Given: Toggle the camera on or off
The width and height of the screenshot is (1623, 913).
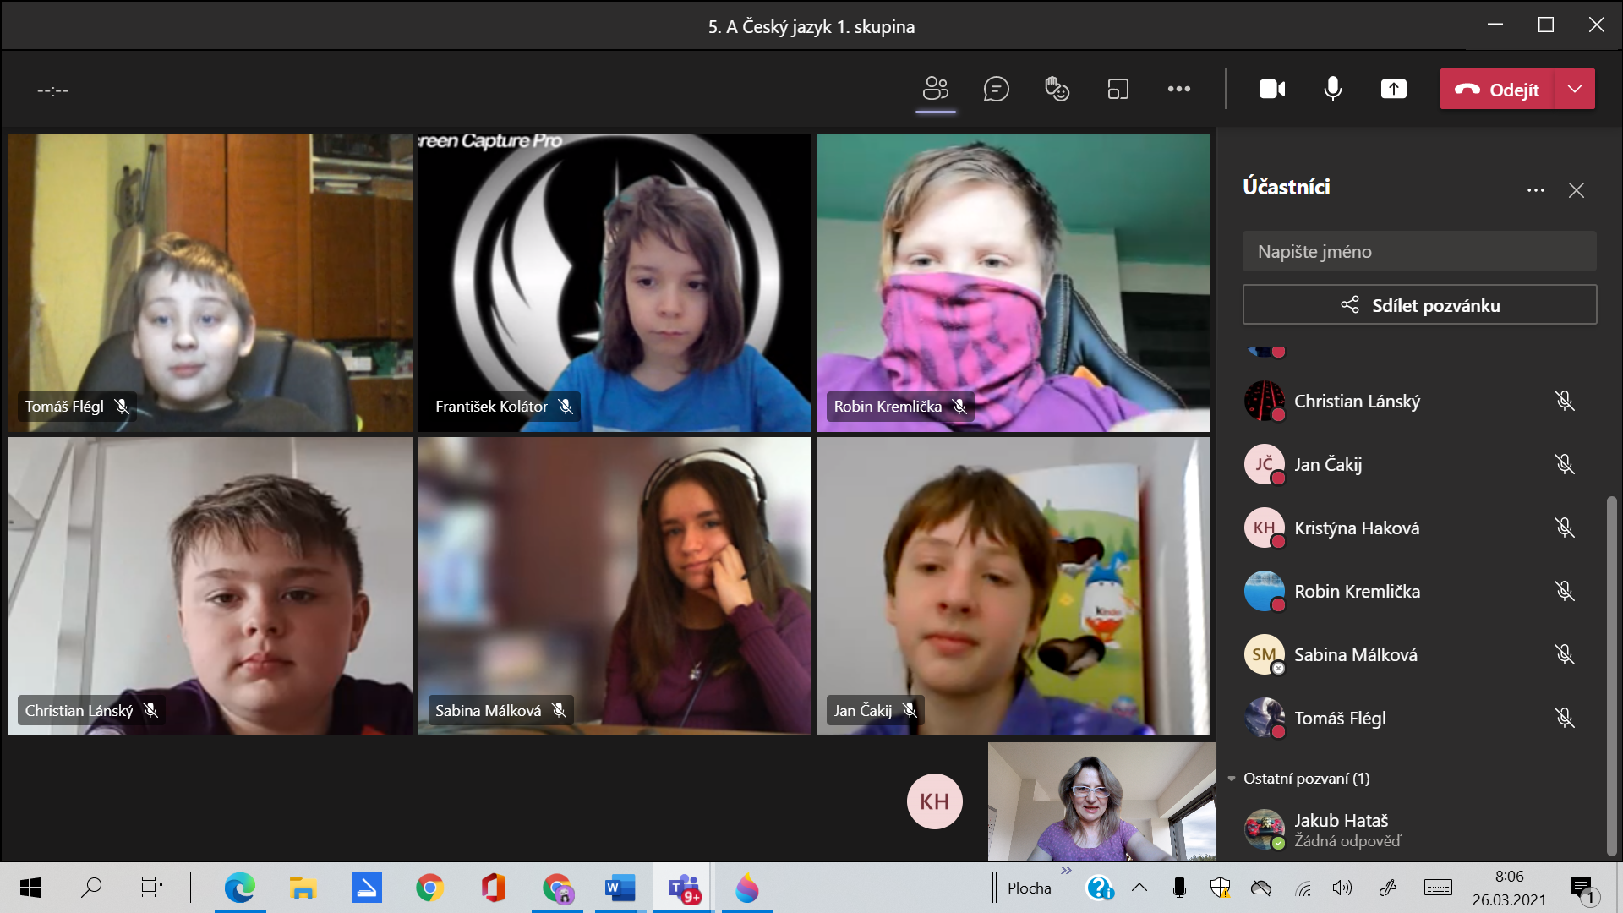Looking at the screenshot, I should click(x=1271, y=89).
